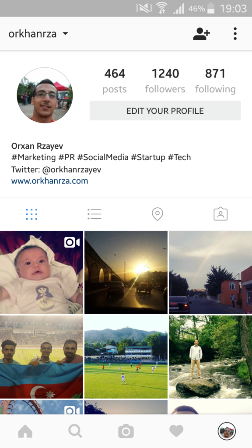The width and height of the screenshot is (252, 448).
Task: Open the Azerbaijan flag stadium photo
Action: [42, 357]
